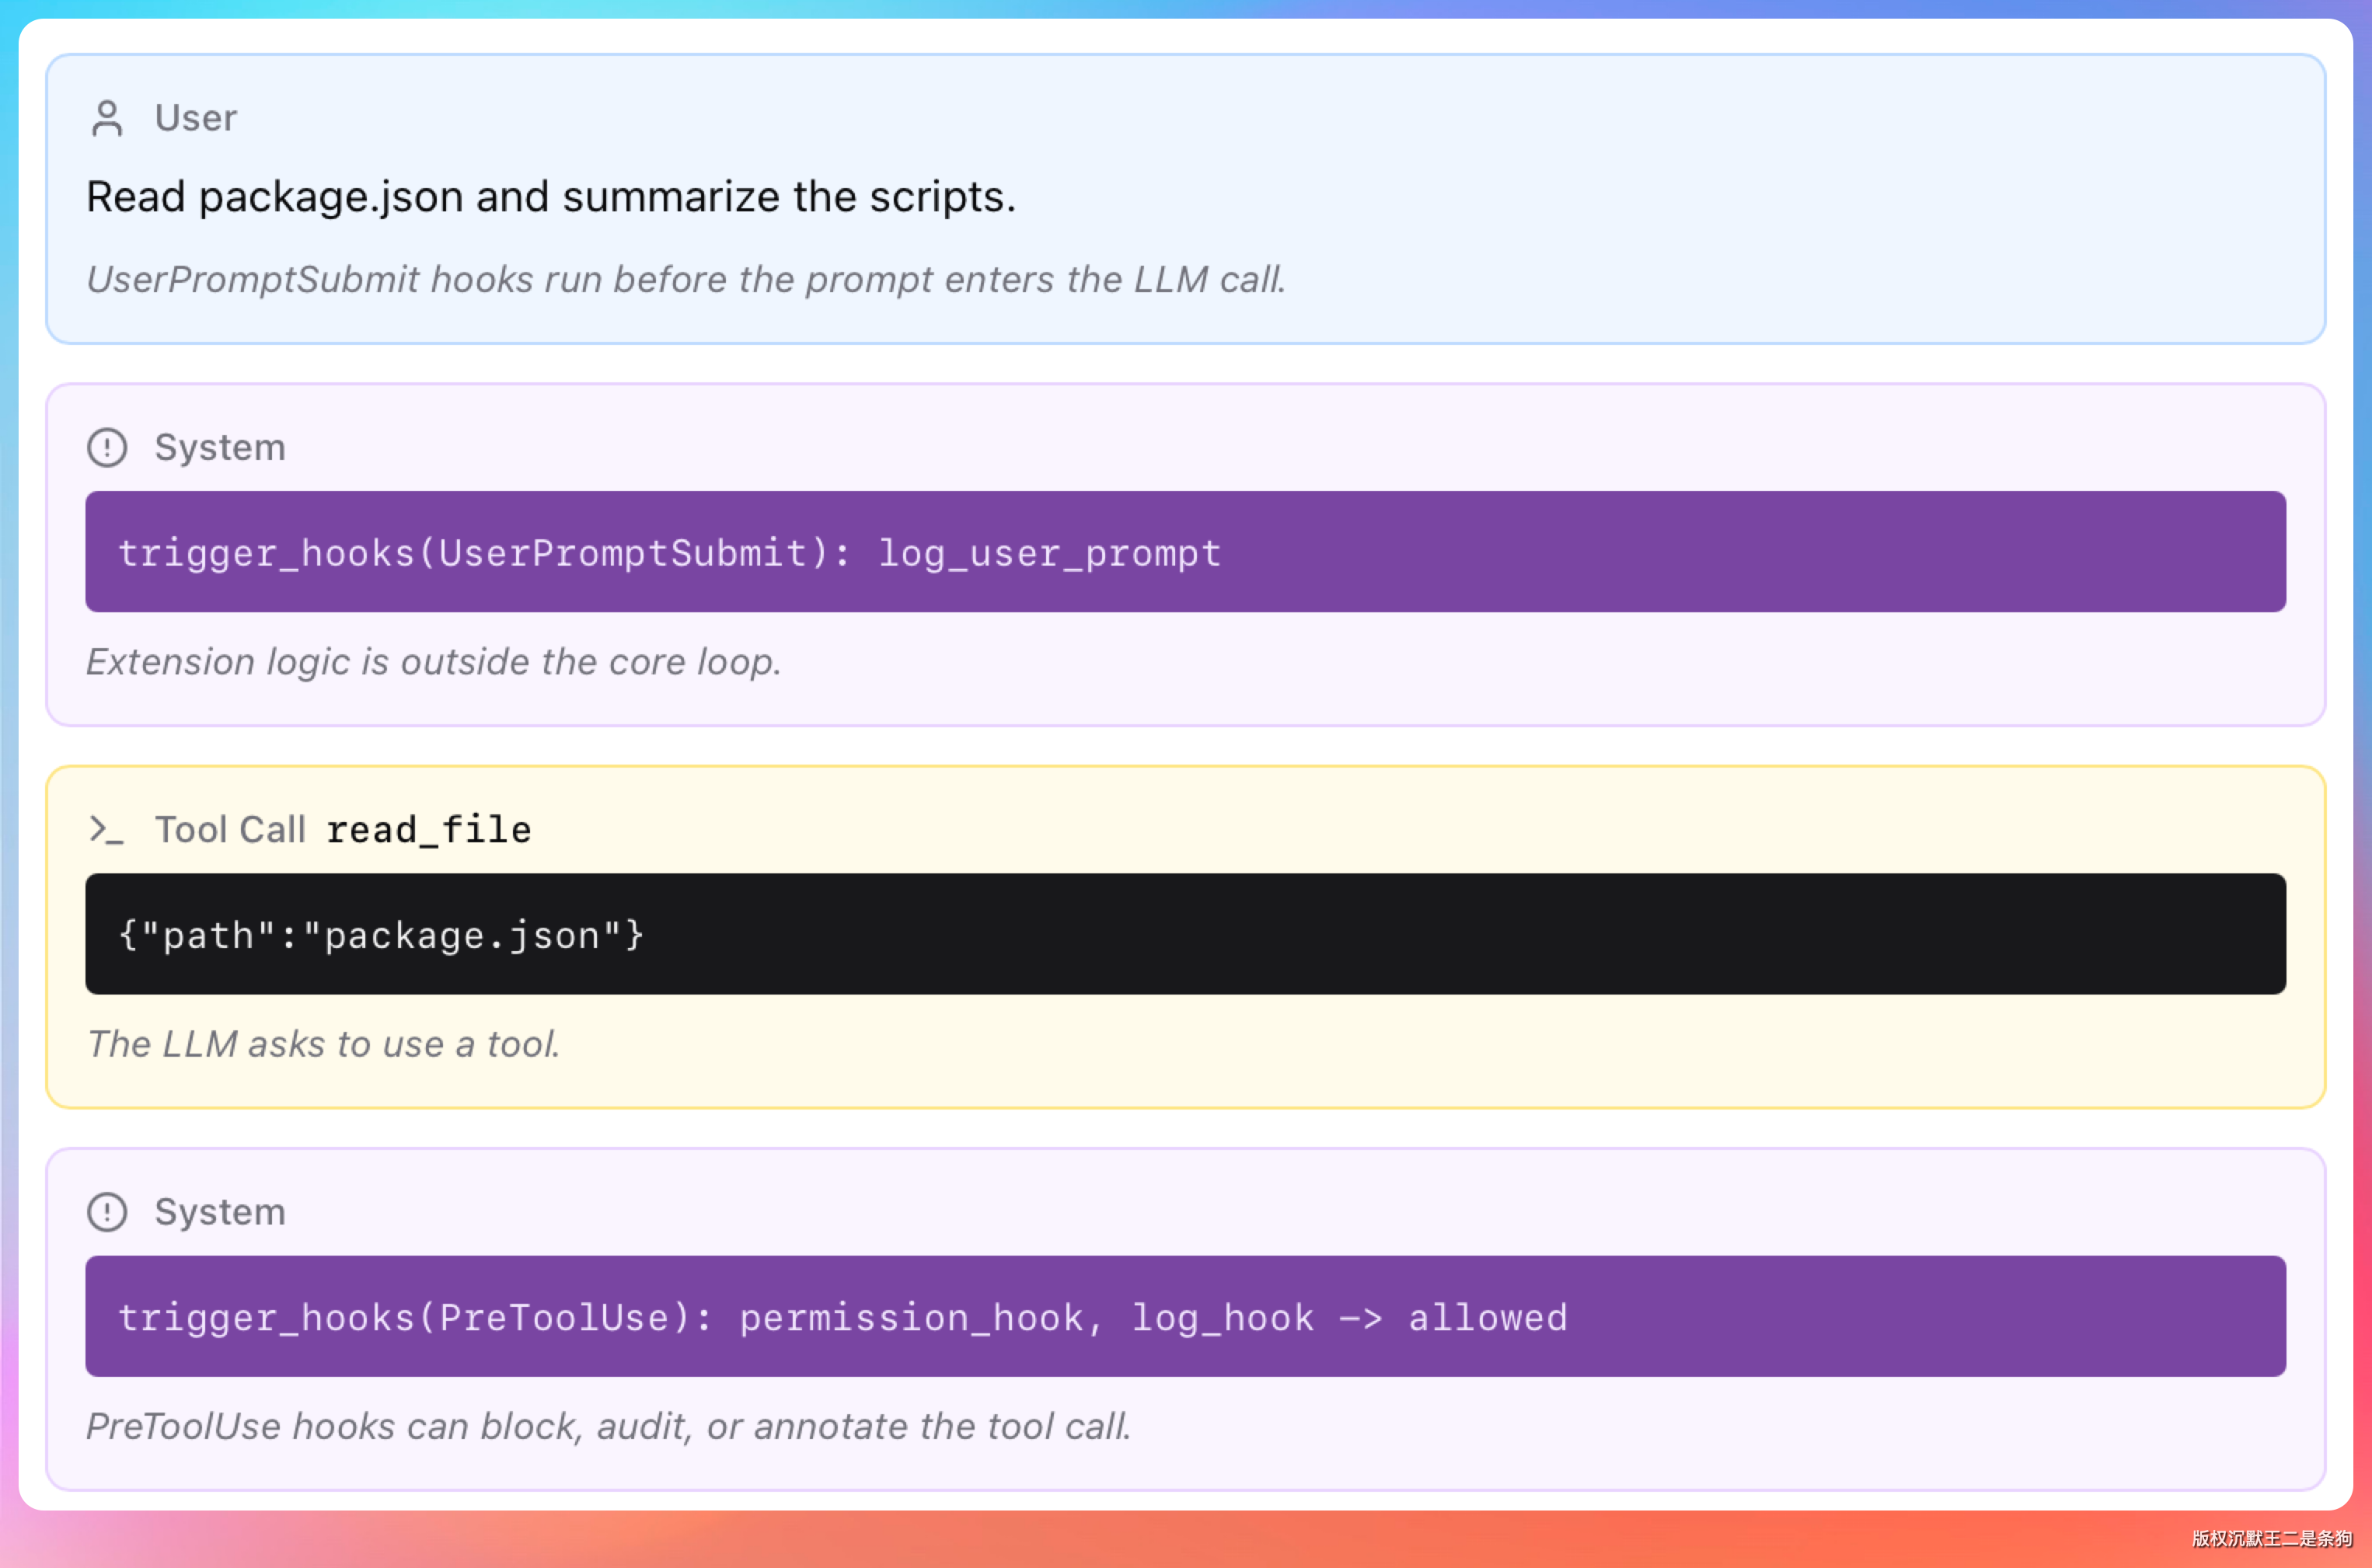The width and height of the screenshot is (2372, 1568).
Task: Click permission_hook in purple code block
Action: [x=911, y=1319]
